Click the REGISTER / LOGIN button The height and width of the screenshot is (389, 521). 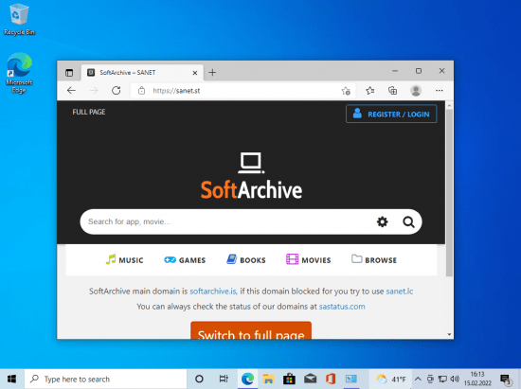tap(391, 114)
